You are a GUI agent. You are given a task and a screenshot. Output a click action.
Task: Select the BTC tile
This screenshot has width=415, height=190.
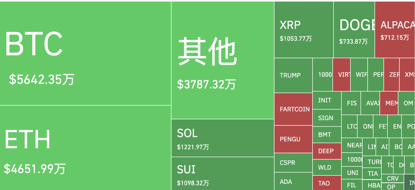coord(85,53)
